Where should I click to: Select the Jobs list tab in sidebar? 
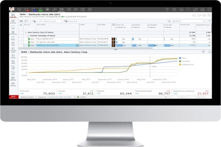point(13,15)
